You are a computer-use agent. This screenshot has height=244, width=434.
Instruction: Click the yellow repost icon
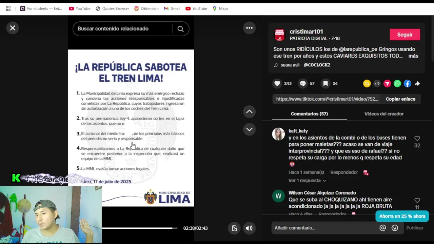[x=367, y=84]
